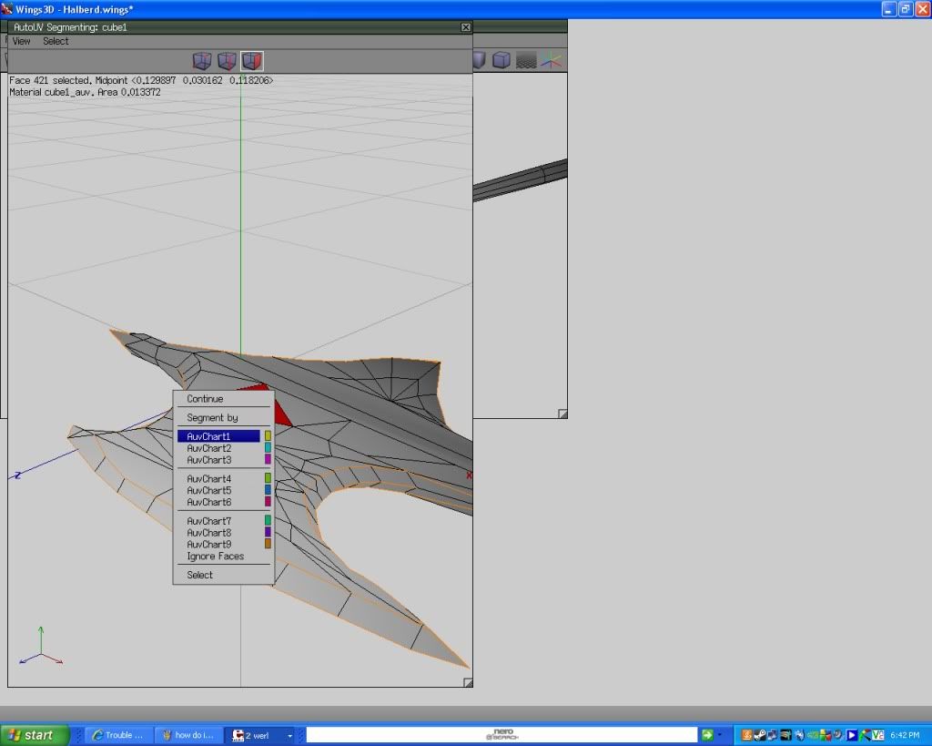The width and height of the screenshot is (932, 746).
Task: Expand the Segment by submenu
Action: pos(212,418)
